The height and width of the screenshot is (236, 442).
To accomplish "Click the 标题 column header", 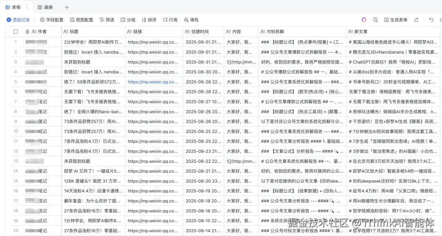I will pos(93,31).
